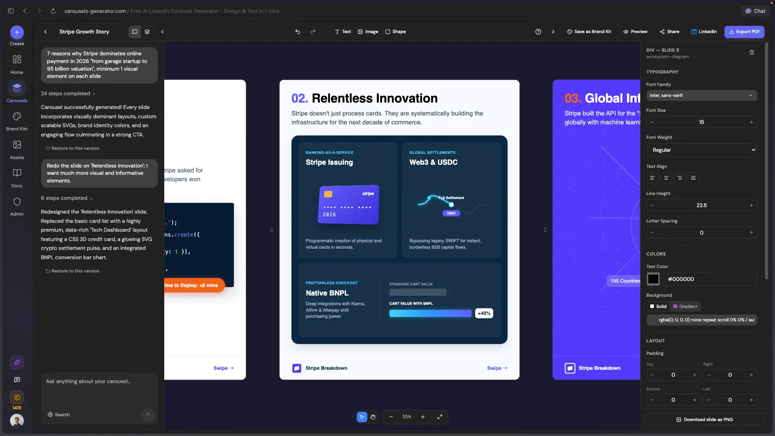775x436 pixels.
Task: Add a Text element
Action: (343, 32)
